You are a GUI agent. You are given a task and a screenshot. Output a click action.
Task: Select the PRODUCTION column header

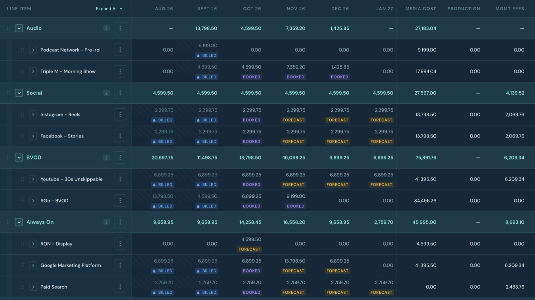coord(464,9)
